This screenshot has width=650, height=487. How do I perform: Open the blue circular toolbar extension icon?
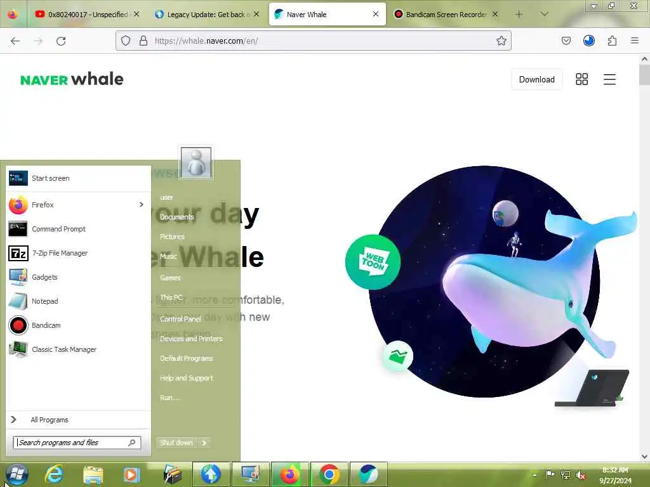(588, 41)
